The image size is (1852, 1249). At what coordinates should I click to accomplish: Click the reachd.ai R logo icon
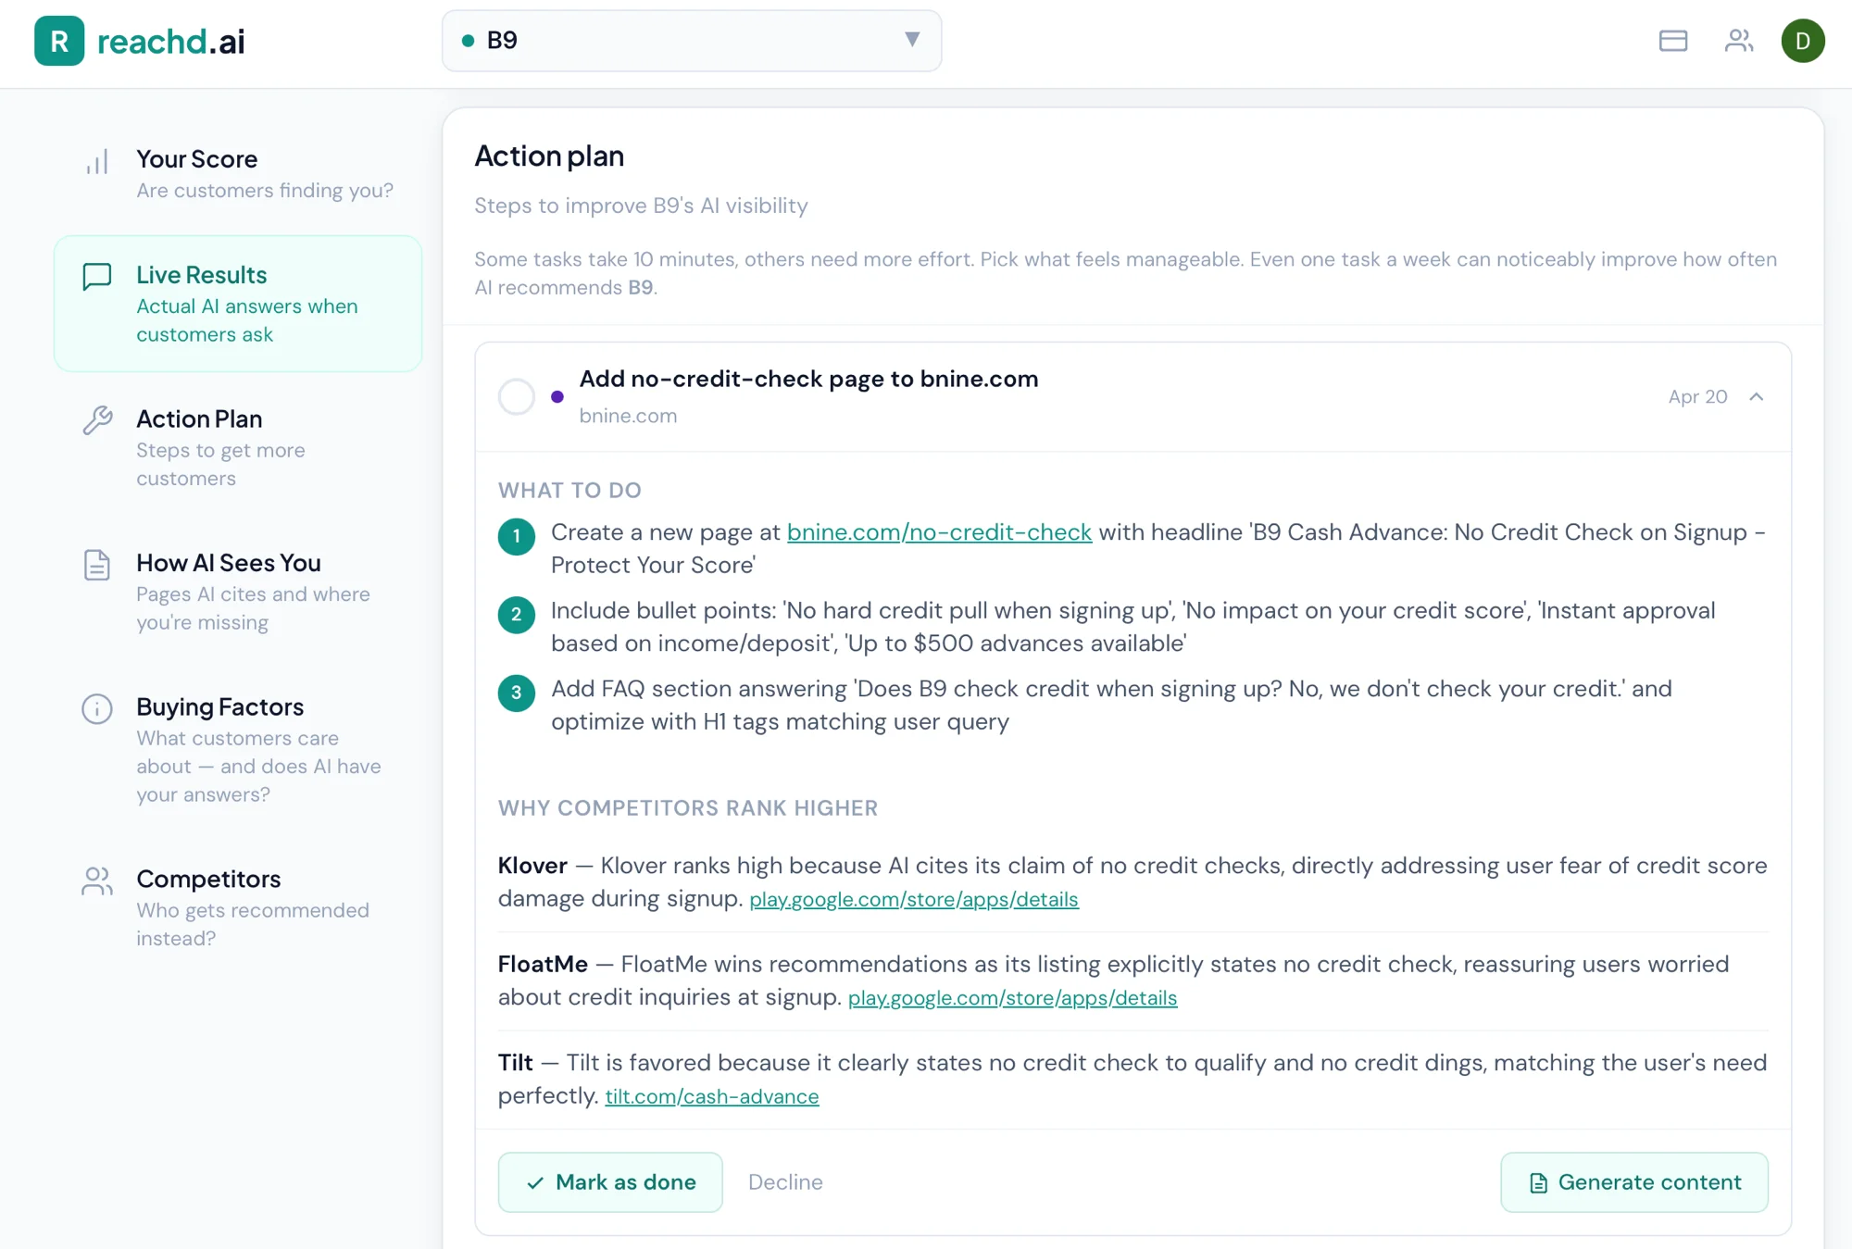click(59, 41)
